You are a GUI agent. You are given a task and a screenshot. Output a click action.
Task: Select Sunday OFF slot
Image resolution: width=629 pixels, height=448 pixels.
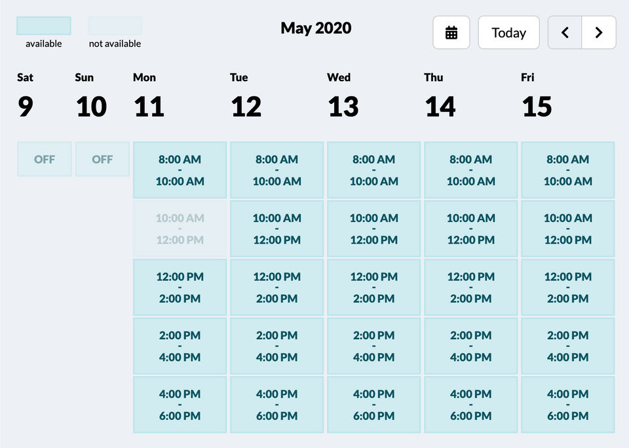tap(102, 159)
